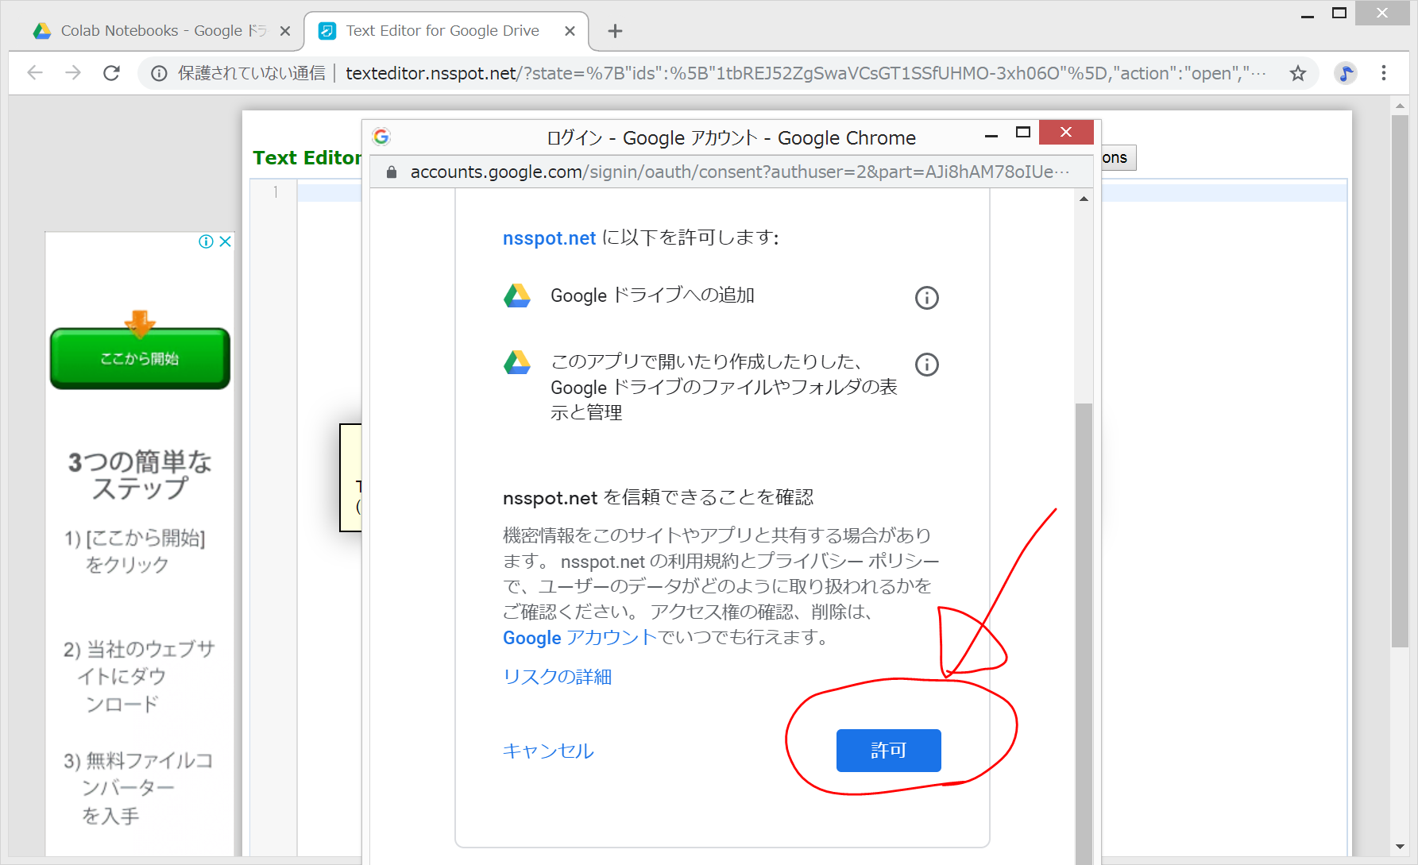Screen dimensions: 1418x865
Task: Show info for file view and manage permission
Action: (926, 365)
